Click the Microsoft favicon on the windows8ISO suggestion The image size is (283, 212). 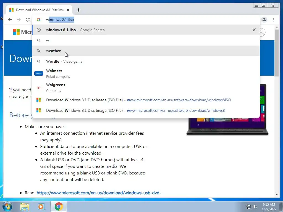(x=39, y=100)
